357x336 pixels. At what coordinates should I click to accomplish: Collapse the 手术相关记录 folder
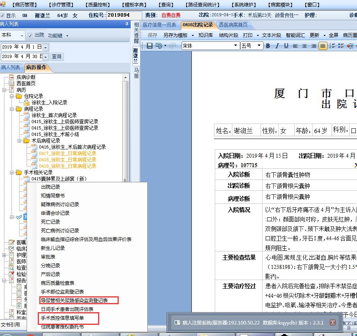click(12, 172)
